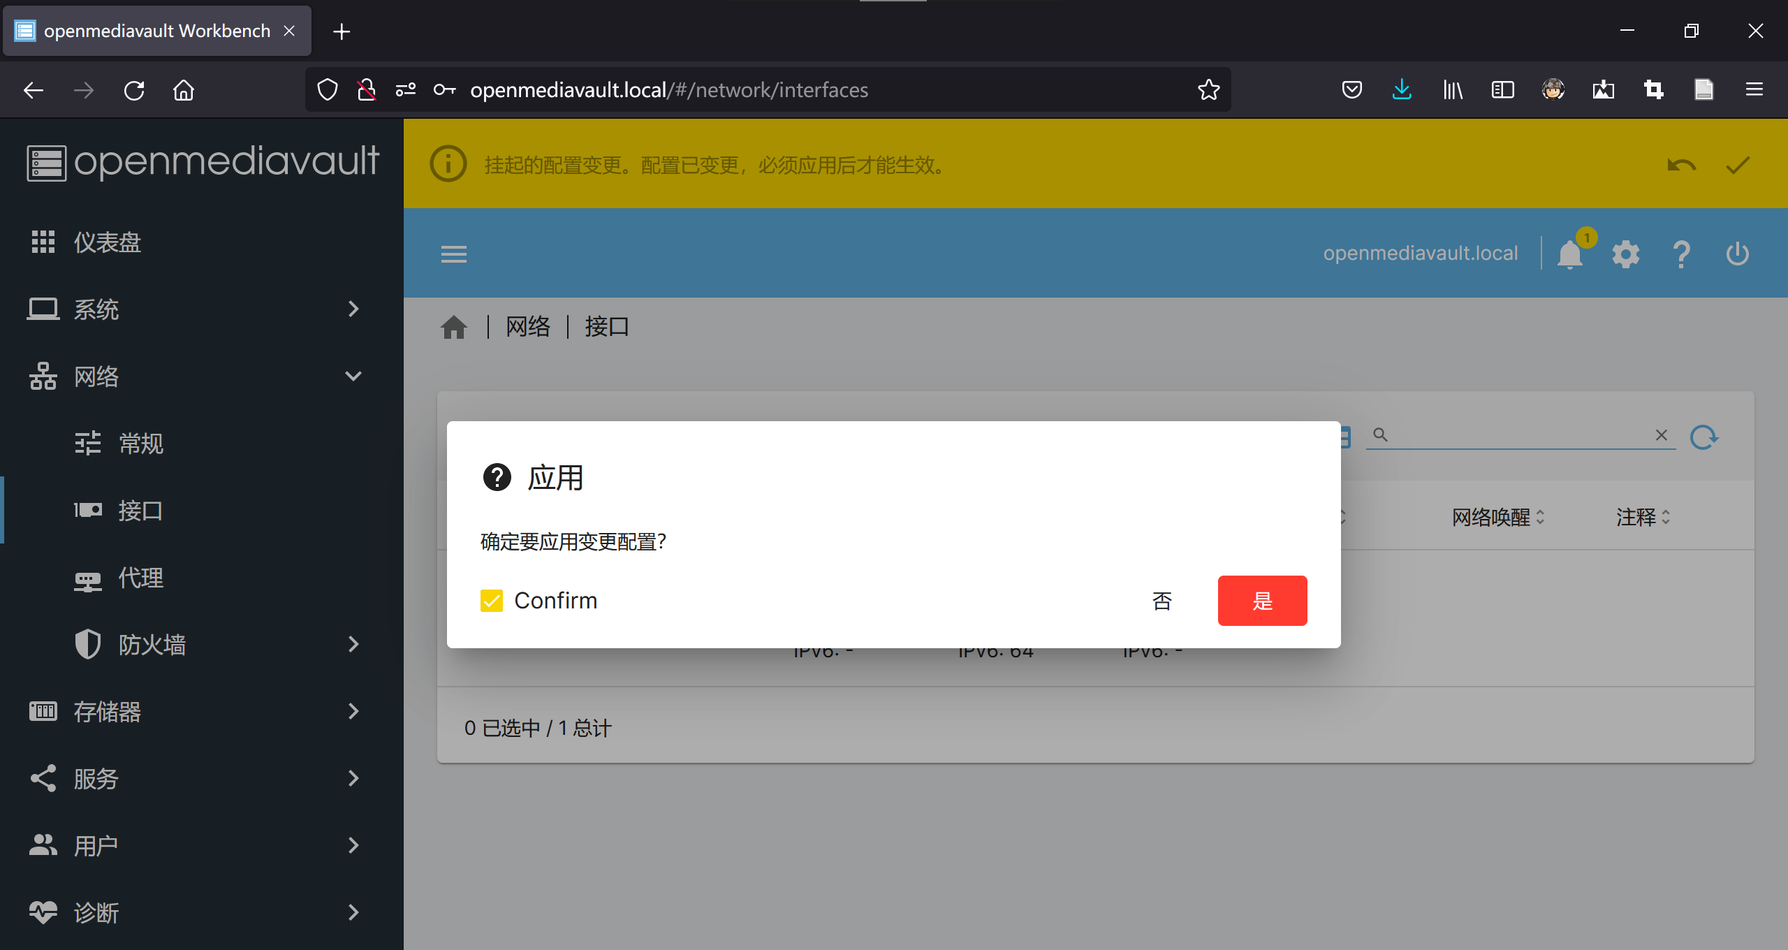Click the home breadcrumb icon
Image resolution: width=1788 pixels, height=950 pixels.
coord(453,327)
